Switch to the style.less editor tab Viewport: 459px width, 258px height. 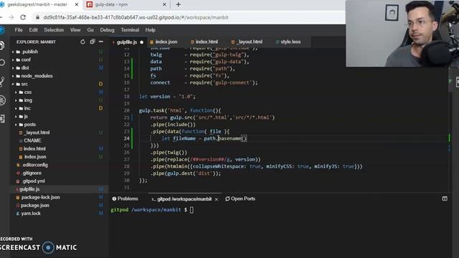(290, 42)
